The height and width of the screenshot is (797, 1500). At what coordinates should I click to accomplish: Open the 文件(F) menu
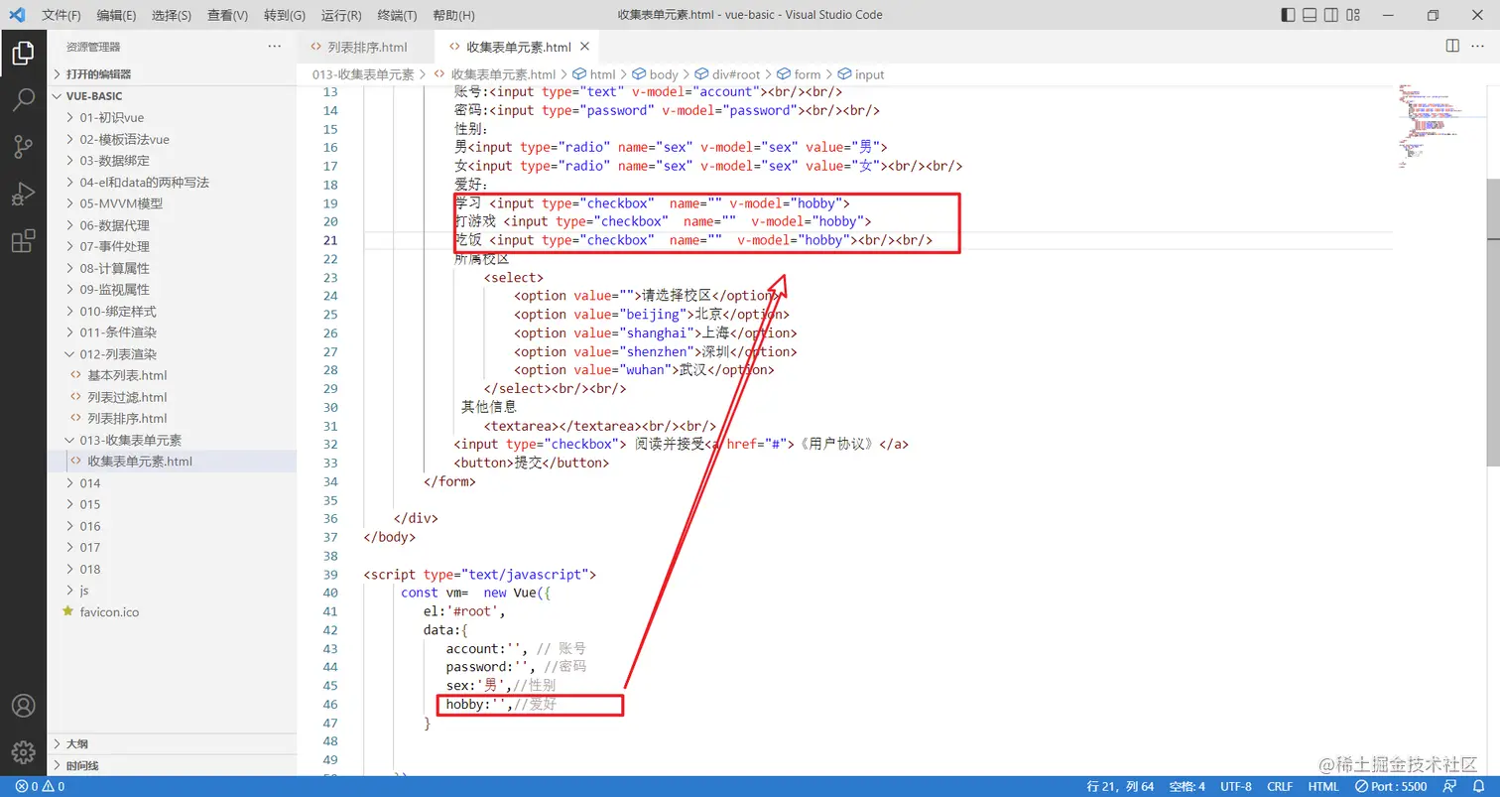(x=62, y=15)
